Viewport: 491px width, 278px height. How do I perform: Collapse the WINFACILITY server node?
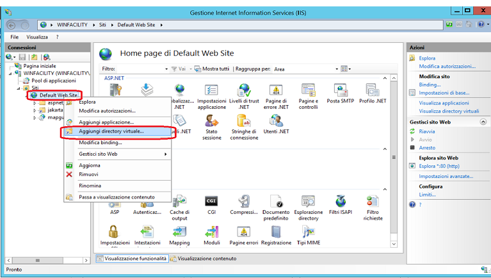[11, 74]
